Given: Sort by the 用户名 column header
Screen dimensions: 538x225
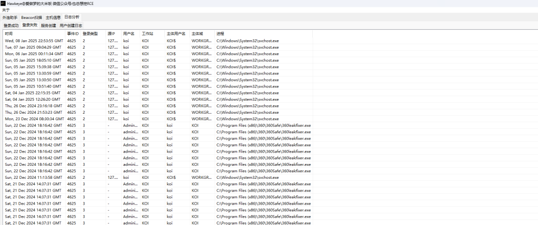Looking at the screenshot, I should coord(131,34).
